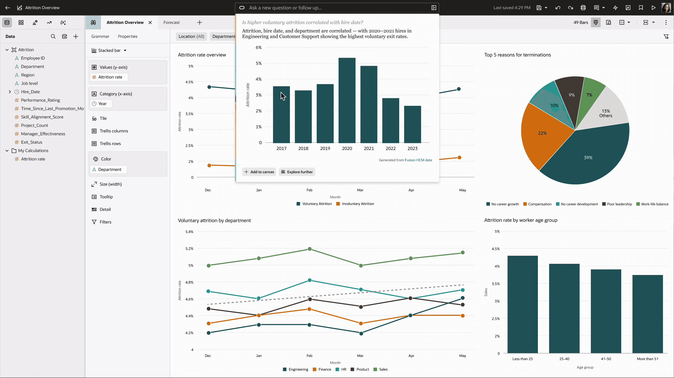Click the Engineering legend color swatch
Image resolution: width=674 pixels, height=378 pixels.
click(x=285, y=369)
